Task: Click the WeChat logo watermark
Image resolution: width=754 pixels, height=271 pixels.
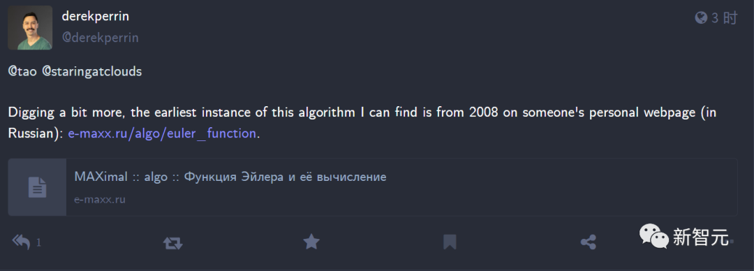Action: 653,236
